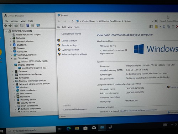Click the scan for hardware changes monitor icon

point(38,25)
